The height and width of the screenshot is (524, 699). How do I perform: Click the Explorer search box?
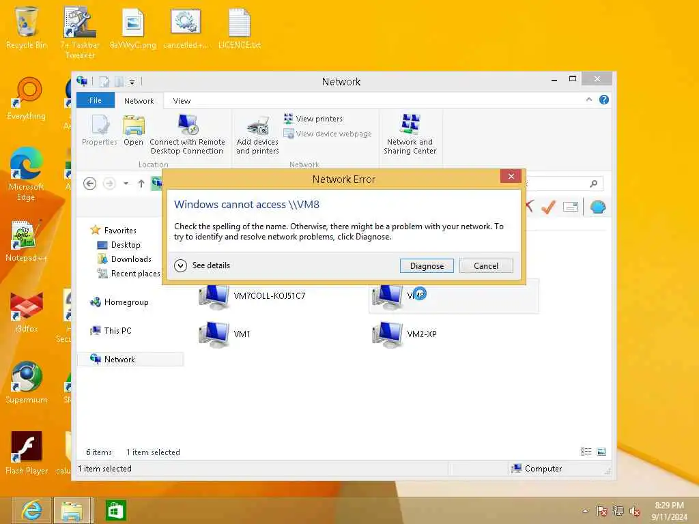(564, 184)
